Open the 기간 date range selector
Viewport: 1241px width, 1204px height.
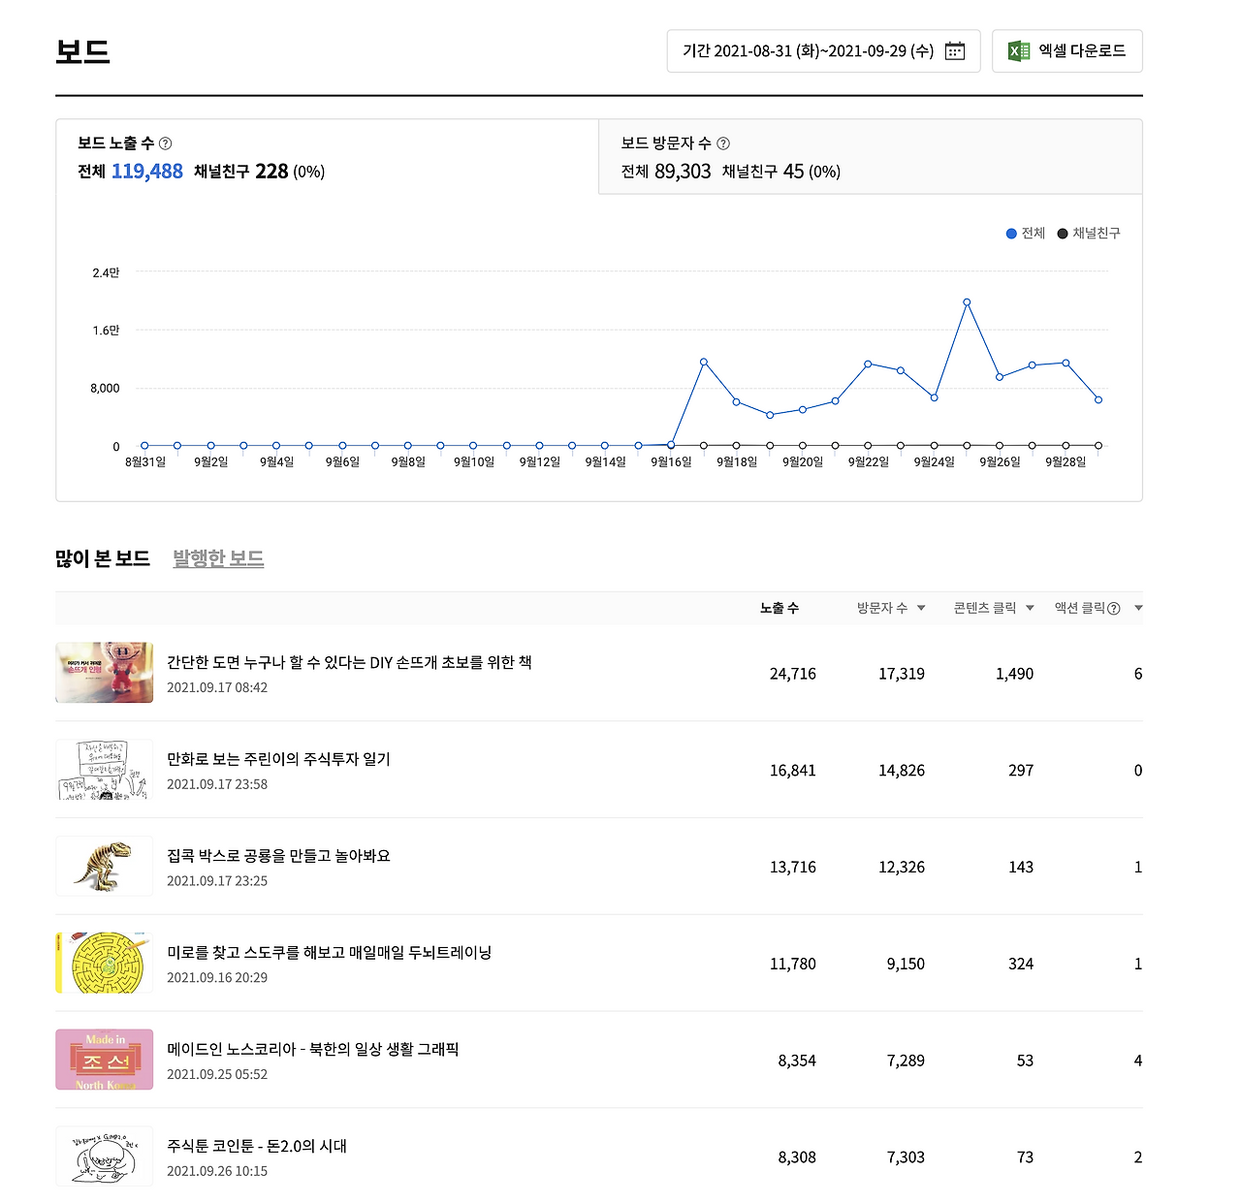pyautogui.click(x=823, y=50)
